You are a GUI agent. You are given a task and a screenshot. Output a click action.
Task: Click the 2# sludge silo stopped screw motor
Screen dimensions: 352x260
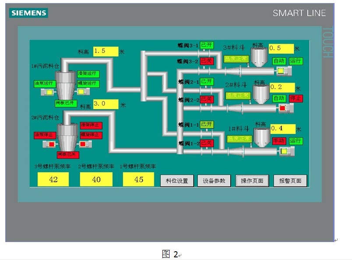[x=84, y=144]
